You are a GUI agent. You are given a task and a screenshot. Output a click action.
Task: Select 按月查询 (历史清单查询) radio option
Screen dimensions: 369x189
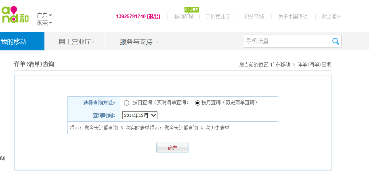pyautogui.click(x=197, y=103)
